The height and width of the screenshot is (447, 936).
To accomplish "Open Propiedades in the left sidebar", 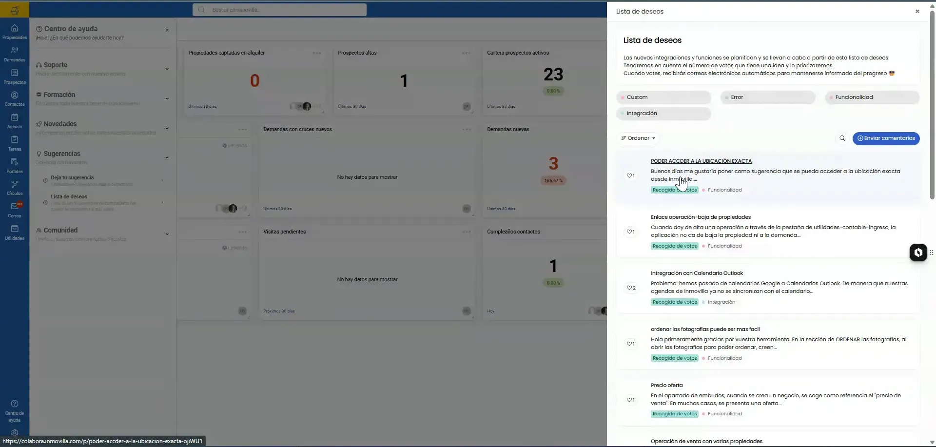I will [x=15, y=32].
